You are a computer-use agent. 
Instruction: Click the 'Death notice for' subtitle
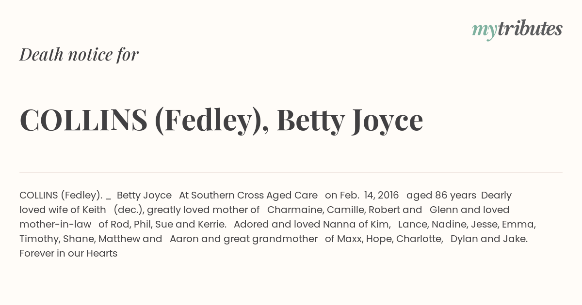(x=79, y=55)
